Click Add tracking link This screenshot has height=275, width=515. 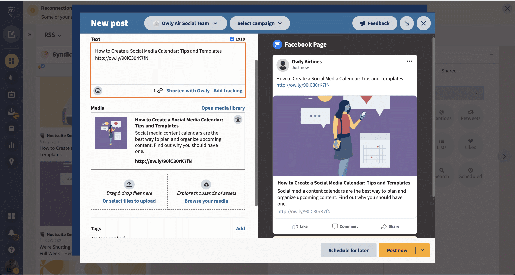coord(228,91)
